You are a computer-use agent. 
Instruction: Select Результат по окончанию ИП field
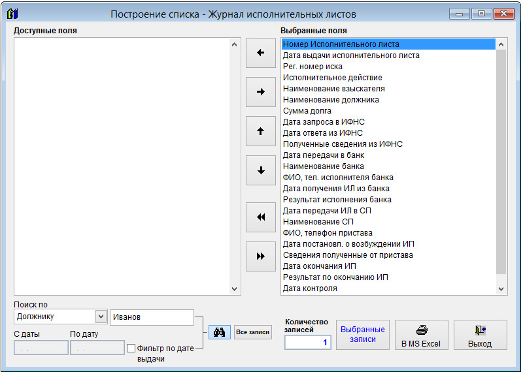click(x=388, y=277)
